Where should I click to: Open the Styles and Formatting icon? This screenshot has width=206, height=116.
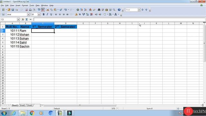click(4, 14)
